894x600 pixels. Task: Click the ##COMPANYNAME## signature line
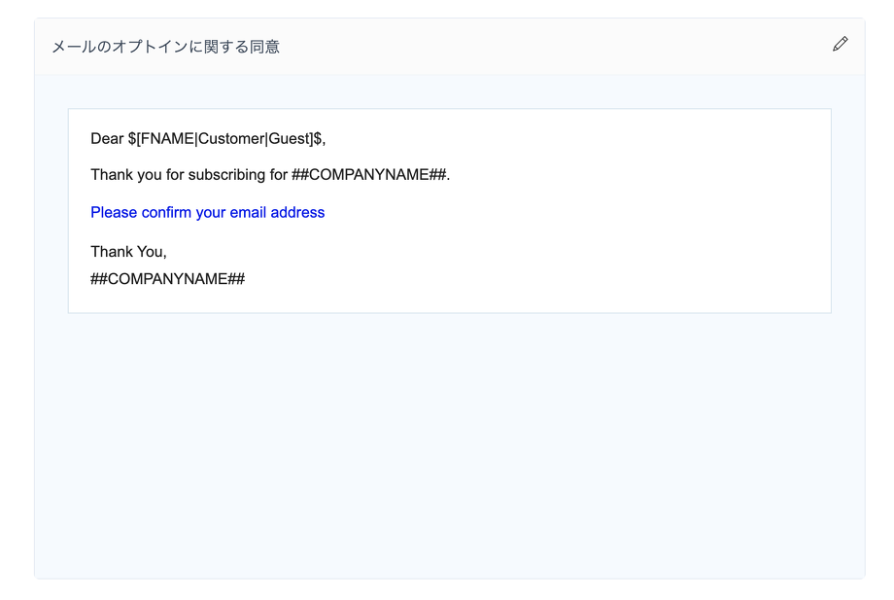tap(167, 279)
